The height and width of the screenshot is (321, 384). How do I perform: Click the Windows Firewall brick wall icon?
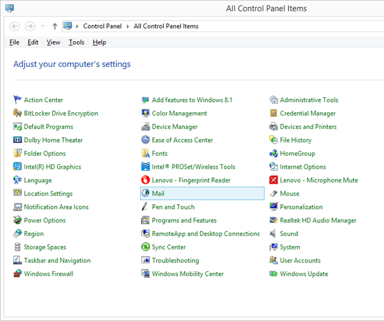coord(18,274)
